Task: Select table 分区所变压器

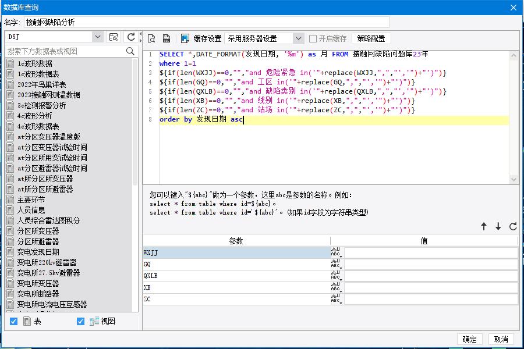Action: pyautogui.click(x=38, y=231)
